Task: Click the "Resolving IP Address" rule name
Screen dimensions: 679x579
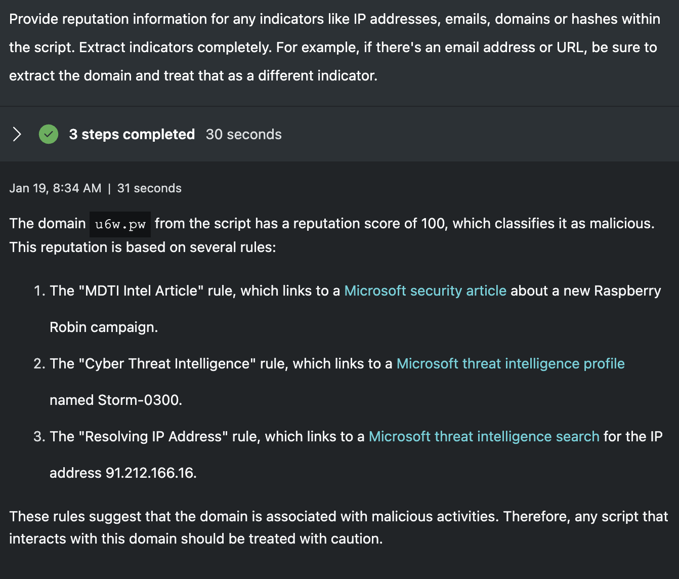Action: pyautogui.click(x=153, y=436)
